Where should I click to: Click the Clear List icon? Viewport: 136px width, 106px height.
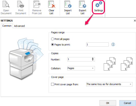(x=52, y=4)
